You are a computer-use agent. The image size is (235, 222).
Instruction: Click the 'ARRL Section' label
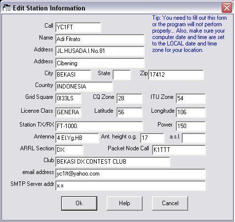coord(37,148)
